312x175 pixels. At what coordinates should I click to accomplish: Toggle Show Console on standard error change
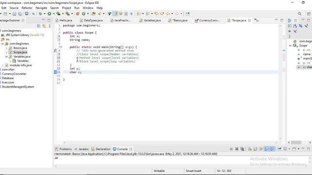coord(272,149)
